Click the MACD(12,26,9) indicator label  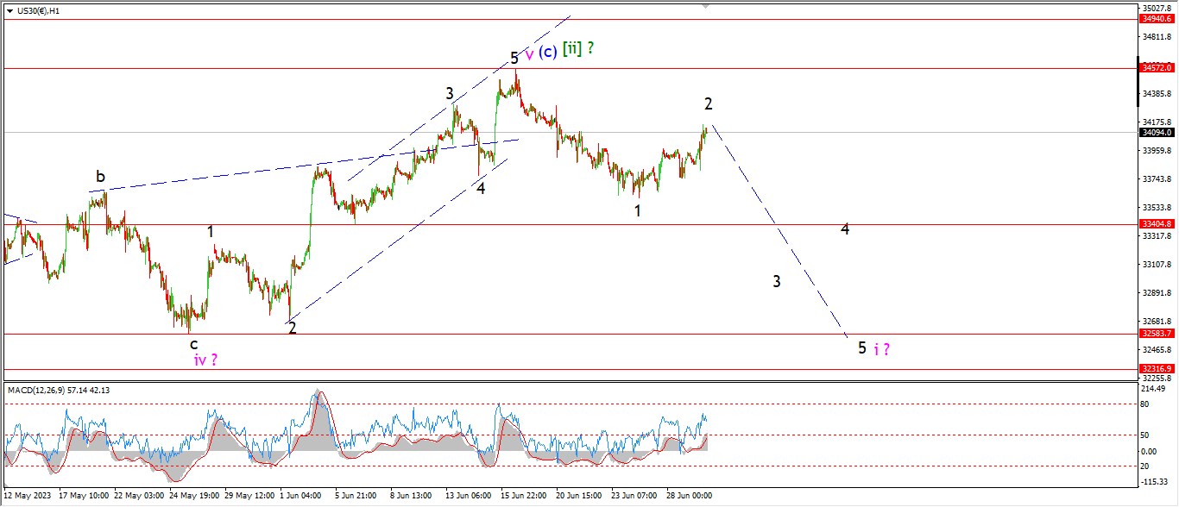click(59, 390)
